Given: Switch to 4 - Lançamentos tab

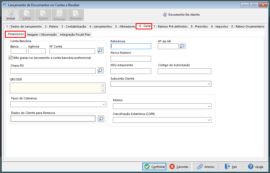Looking at the screenshot, I should (100, 26).
